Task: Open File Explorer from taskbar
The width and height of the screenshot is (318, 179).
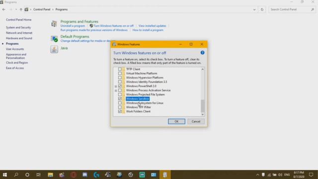Action: (50, 175)
